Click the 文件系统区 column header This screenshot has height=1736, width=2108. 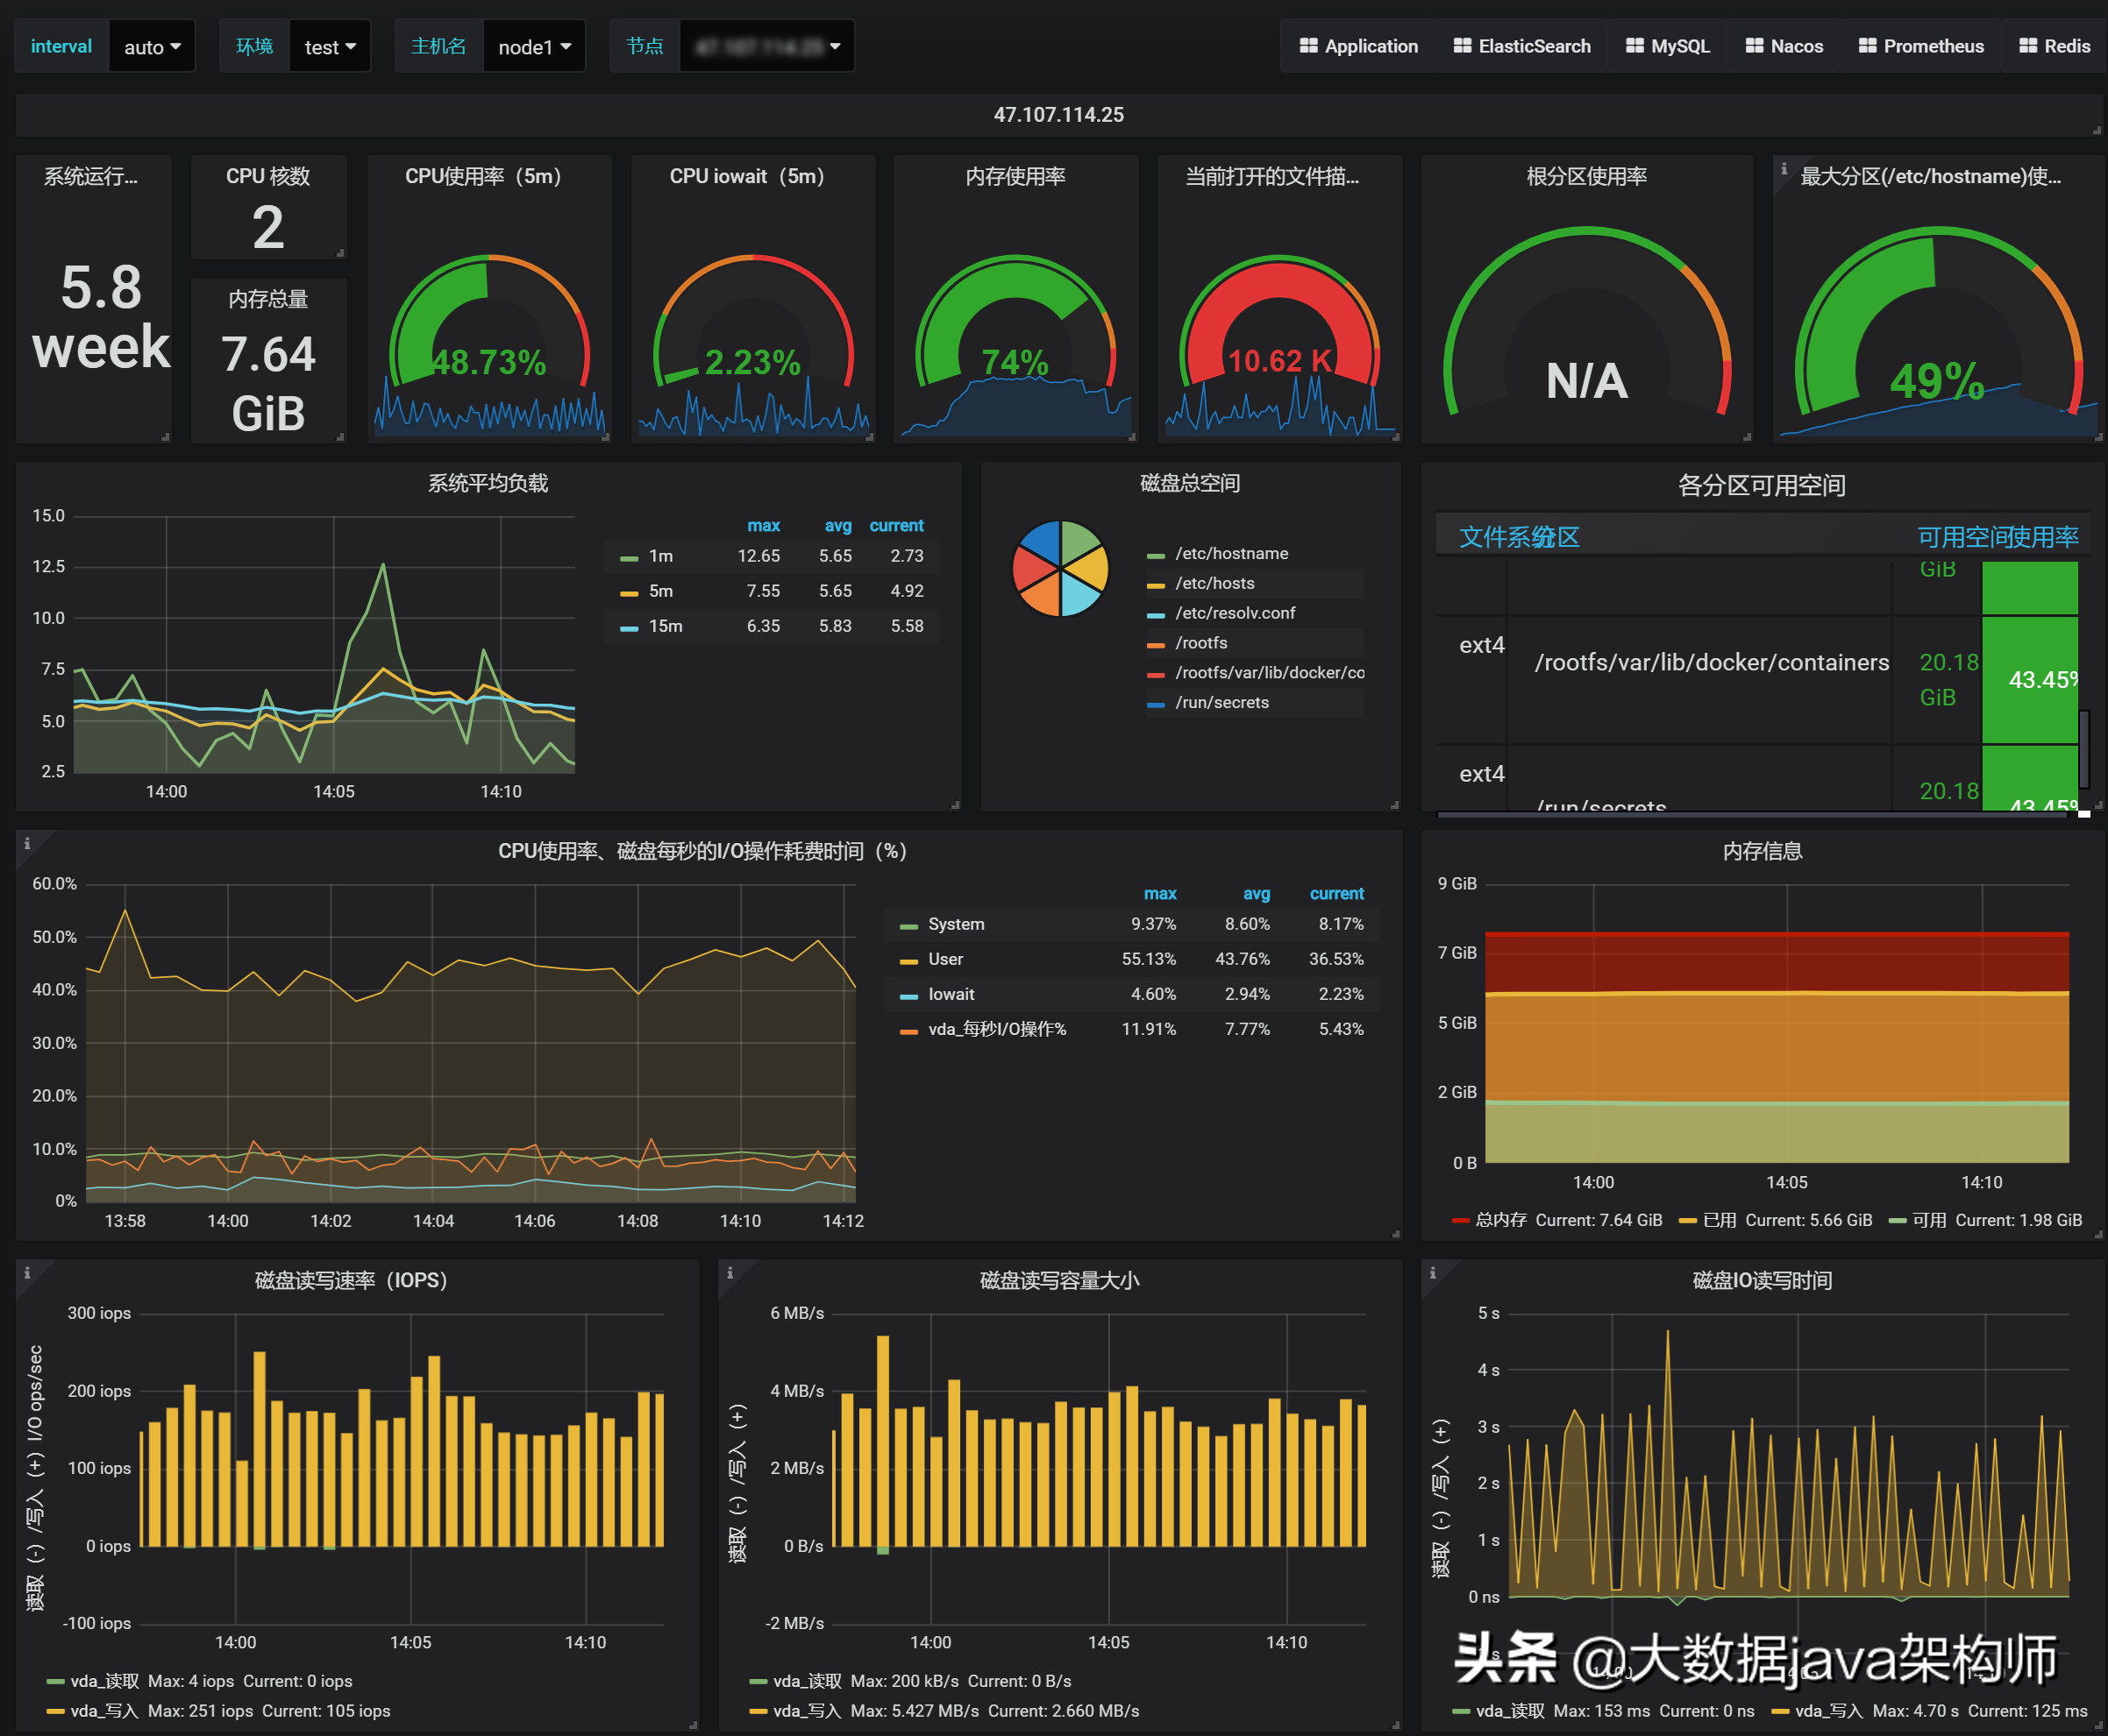[1518, 537]
